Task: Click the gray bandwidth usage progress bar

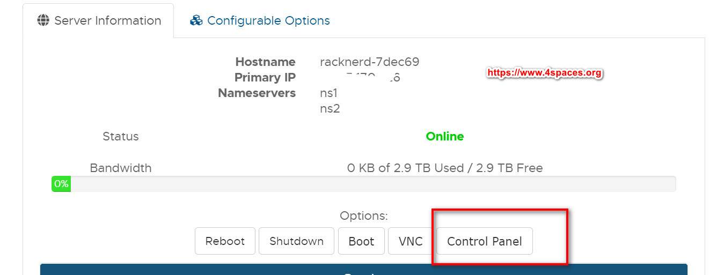Action: [370, 184]
